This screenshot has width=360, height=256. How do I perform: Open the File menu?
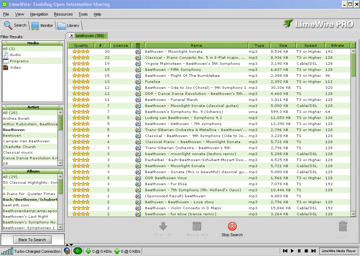click(x=6, y=14)
